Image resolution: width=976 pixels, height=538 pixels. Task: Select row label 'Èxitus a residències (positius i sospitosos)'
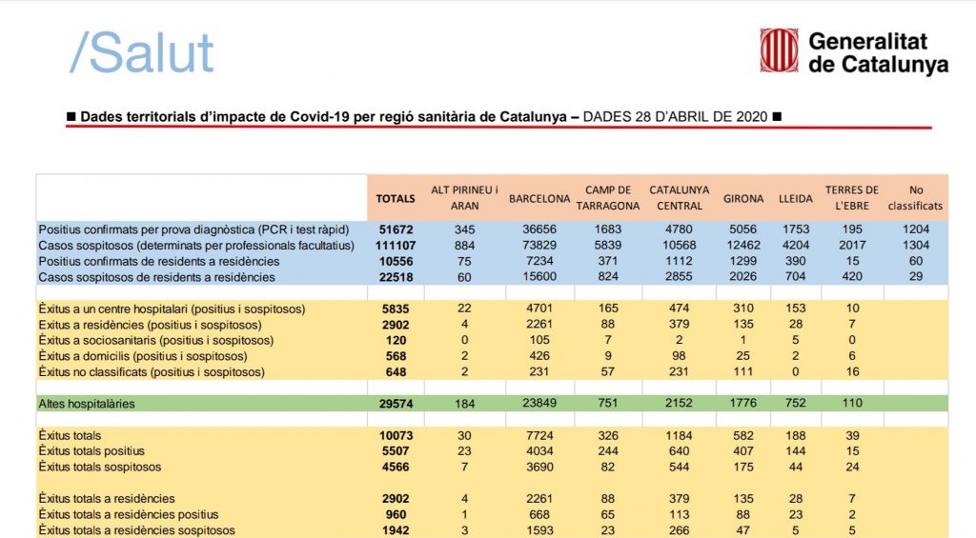pyautogui.click(x=150, y=325)
